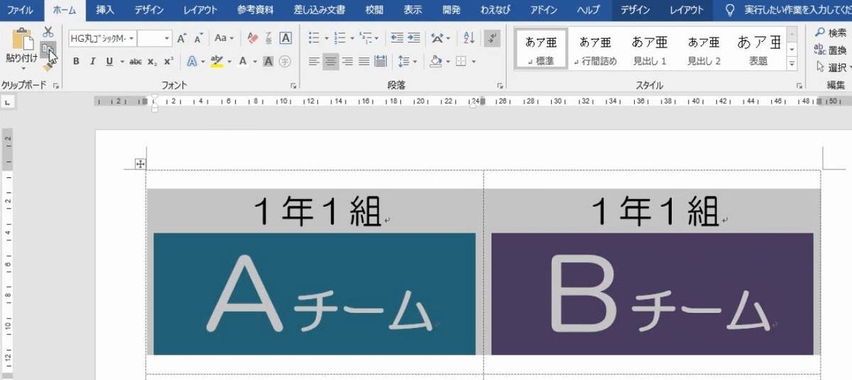Toggle Bold formatting
852x380 pixels.
point(76,62)
